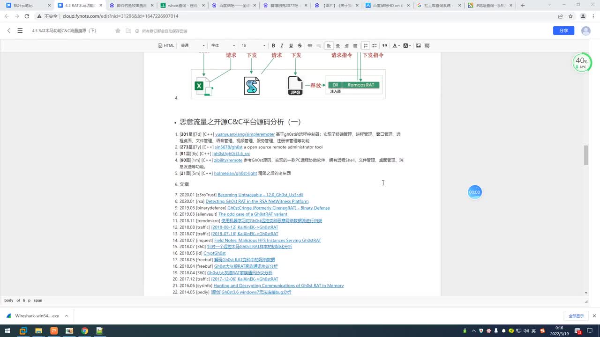This screenshot has width=600, height=337.
Task: Open the font size dropdown 16
Action: (253, 45)
